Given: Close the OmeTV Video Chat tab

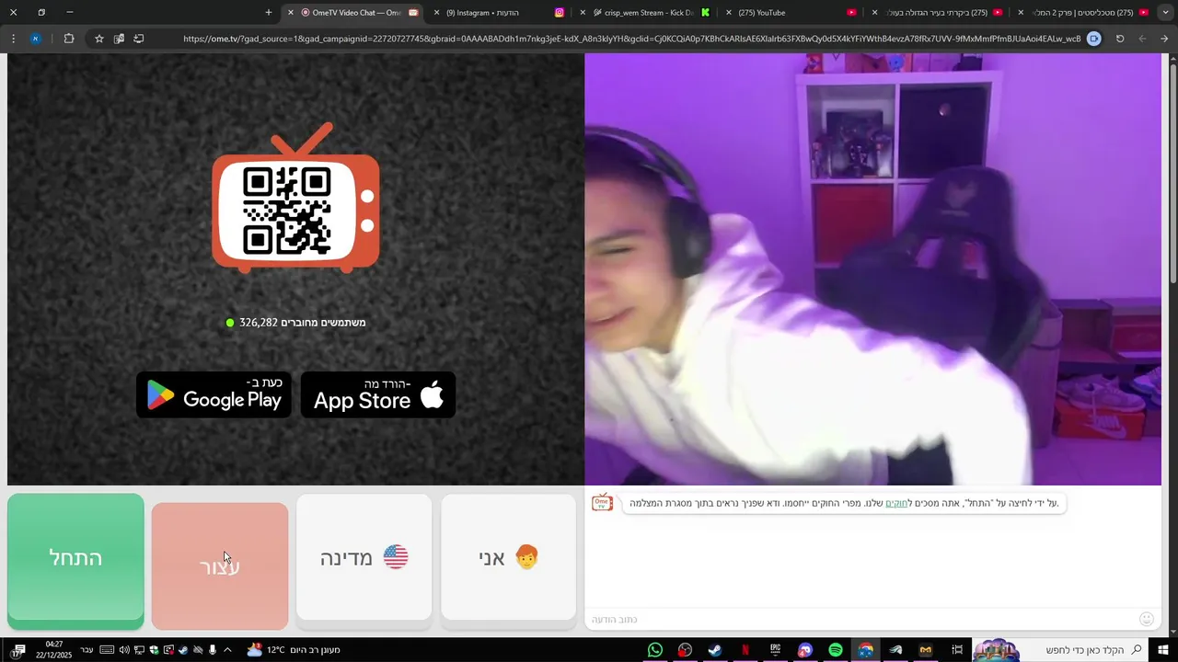Looking at the screenshot, I should pos(291,13).
